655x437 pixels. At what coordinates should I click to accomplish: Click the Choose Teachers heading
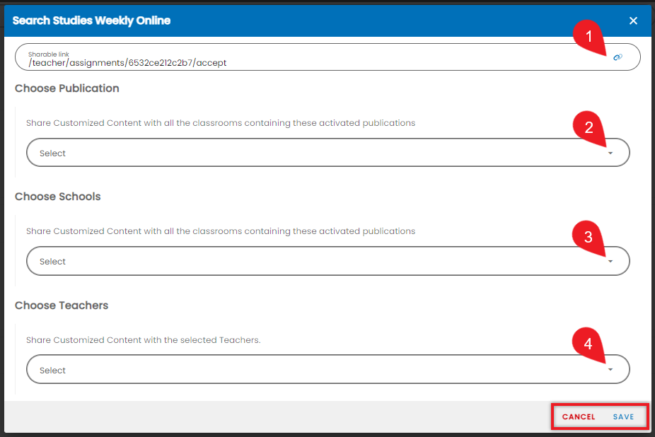62,305
